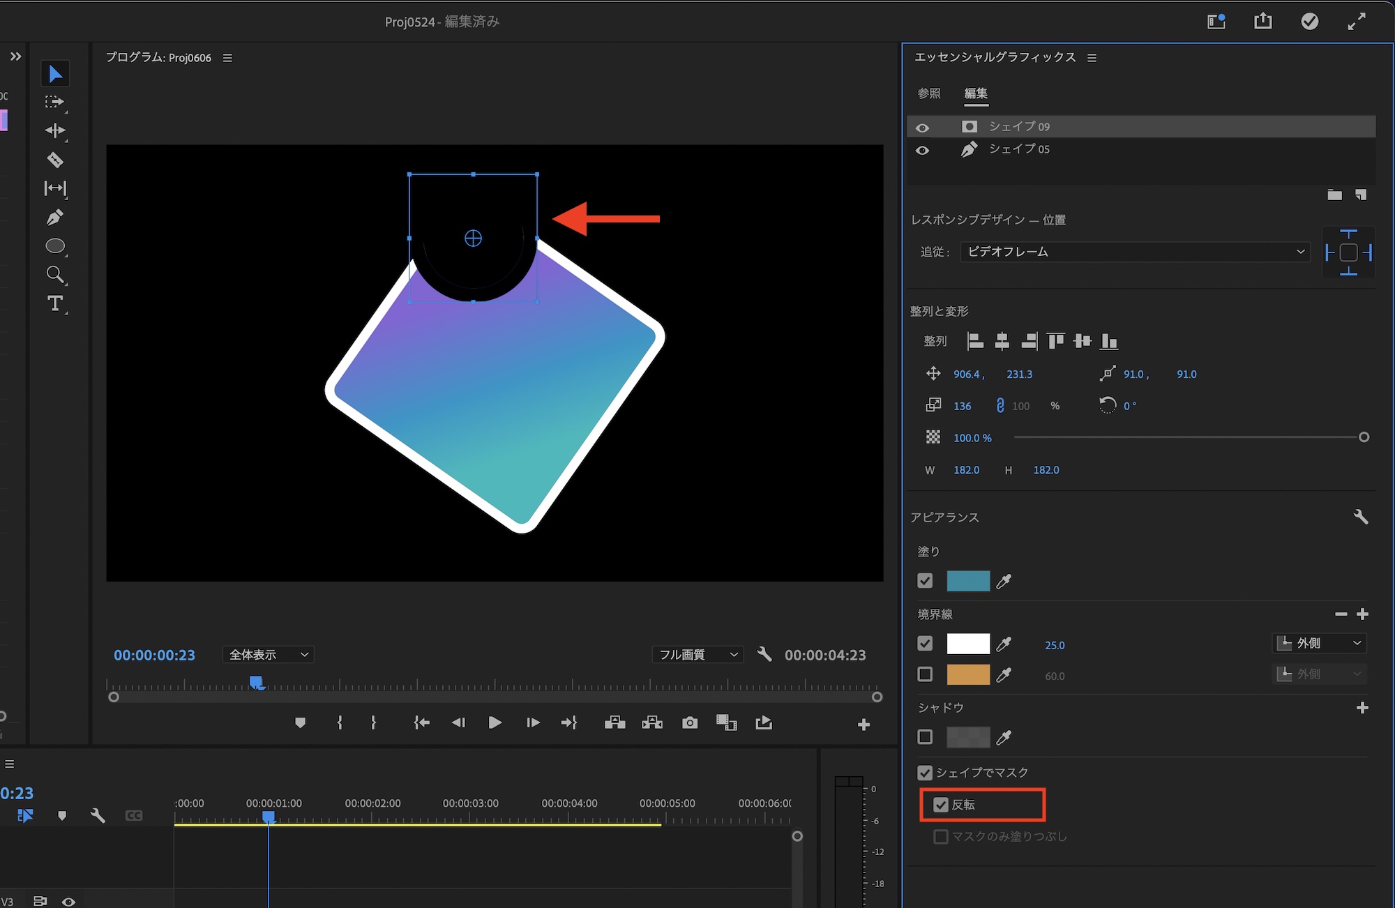Select the Ripple Edit tool
The image size is (1395, 908).
click(x=54, y=130)
